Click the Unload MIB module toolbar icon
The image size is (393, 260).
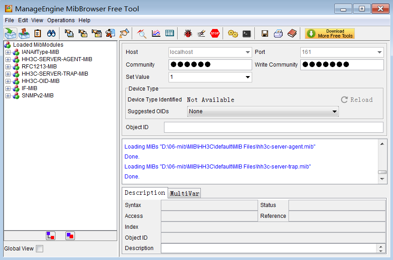pos(24,34)
